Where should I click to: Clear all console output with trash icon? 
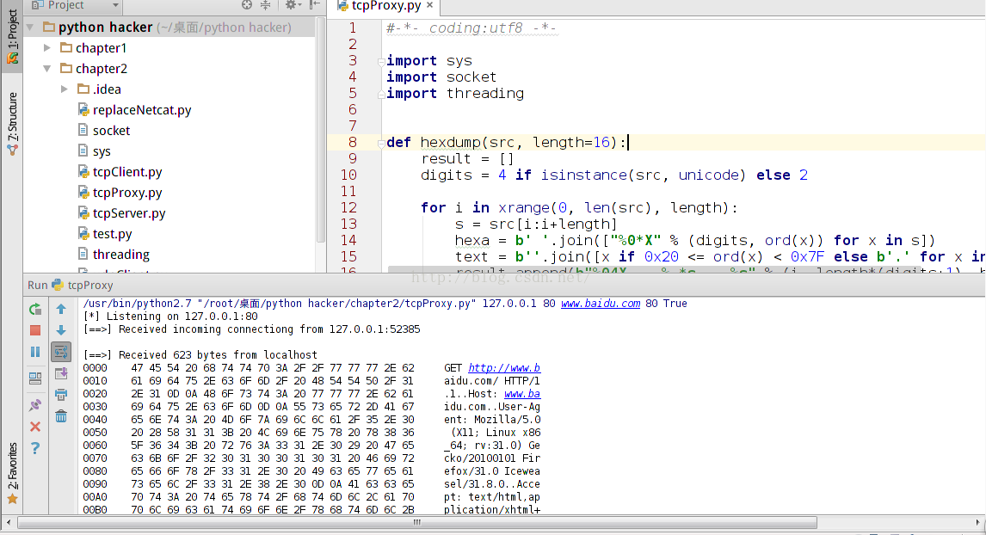click(x=61, y=416)
